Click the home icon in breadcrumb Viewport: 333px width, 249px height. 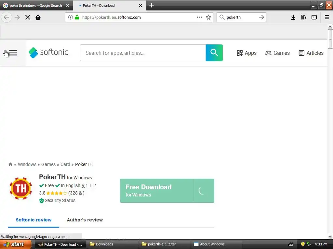coord(10,164)
